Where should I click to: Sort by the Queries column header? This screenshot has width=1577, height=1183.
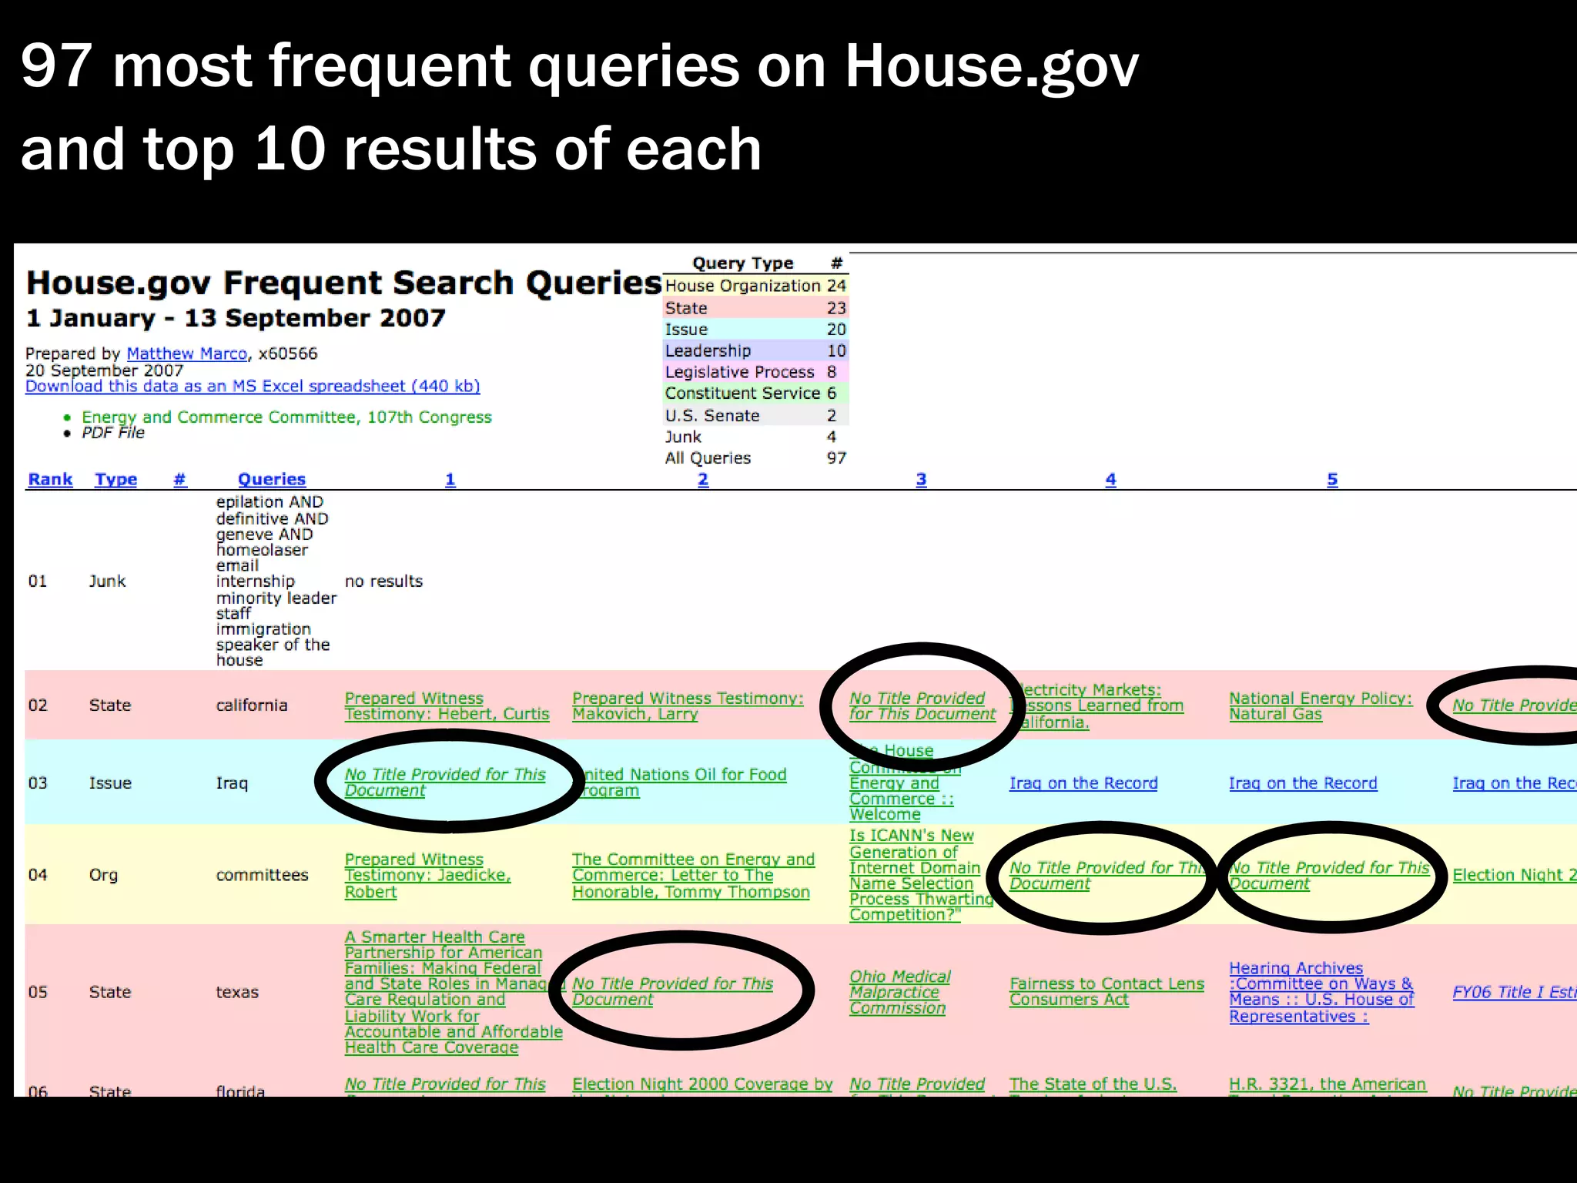point(271,479)
